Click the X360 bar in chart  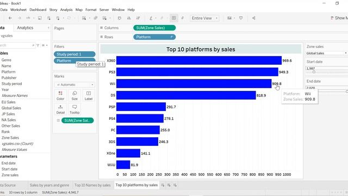(199, 60)
